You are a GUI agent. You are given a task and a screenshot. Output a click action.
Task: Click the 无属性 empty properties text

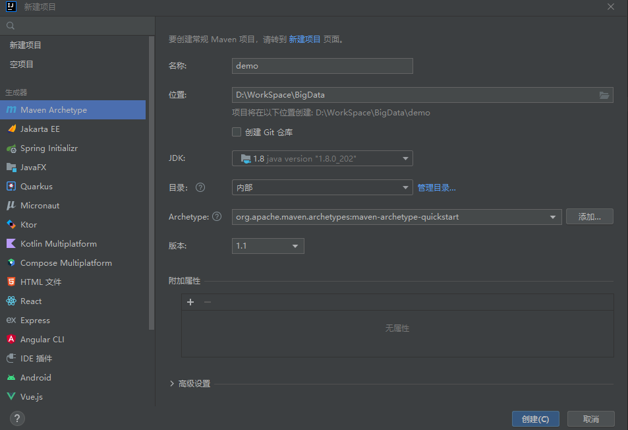tap(397, 328)
